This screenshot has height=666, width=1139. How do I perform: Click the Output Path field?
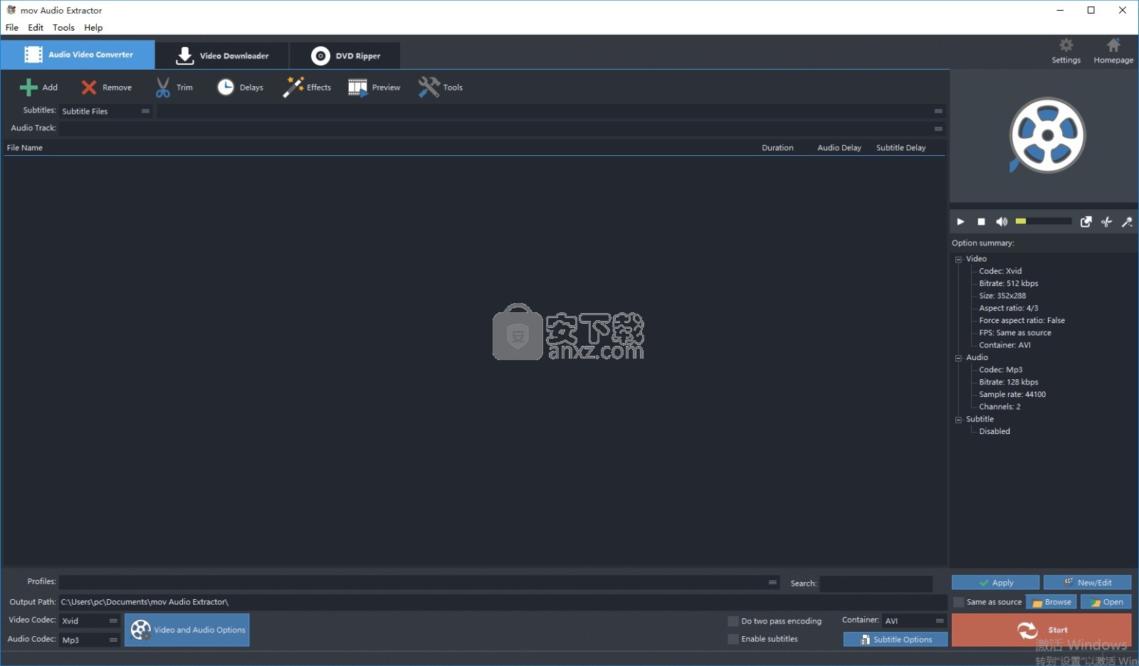[x=502, y=602]
